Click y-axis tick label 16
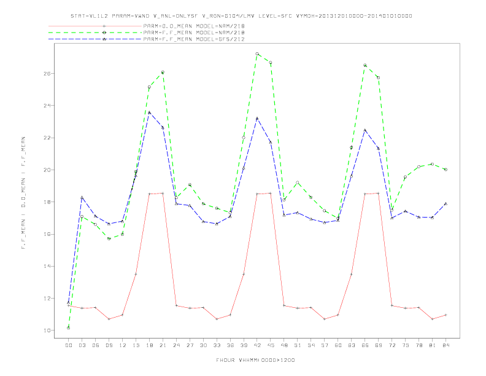486x376 pixels. click(x=47, y=234)
